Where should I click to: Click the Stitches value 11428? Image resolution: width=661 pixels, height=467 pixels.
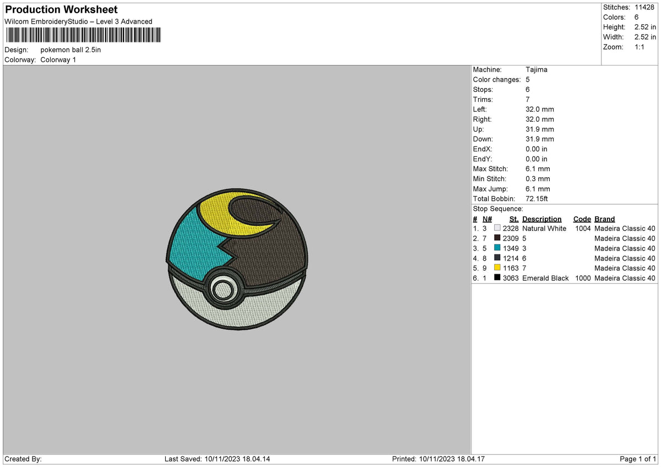click(x=644, y=7)
